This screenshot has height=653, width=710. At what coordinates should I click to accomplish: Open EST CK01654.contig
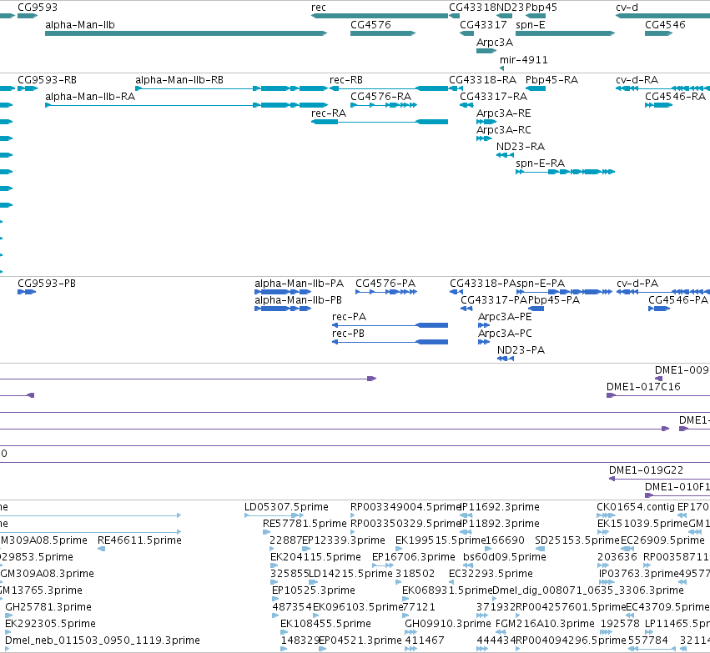point(636,507)
